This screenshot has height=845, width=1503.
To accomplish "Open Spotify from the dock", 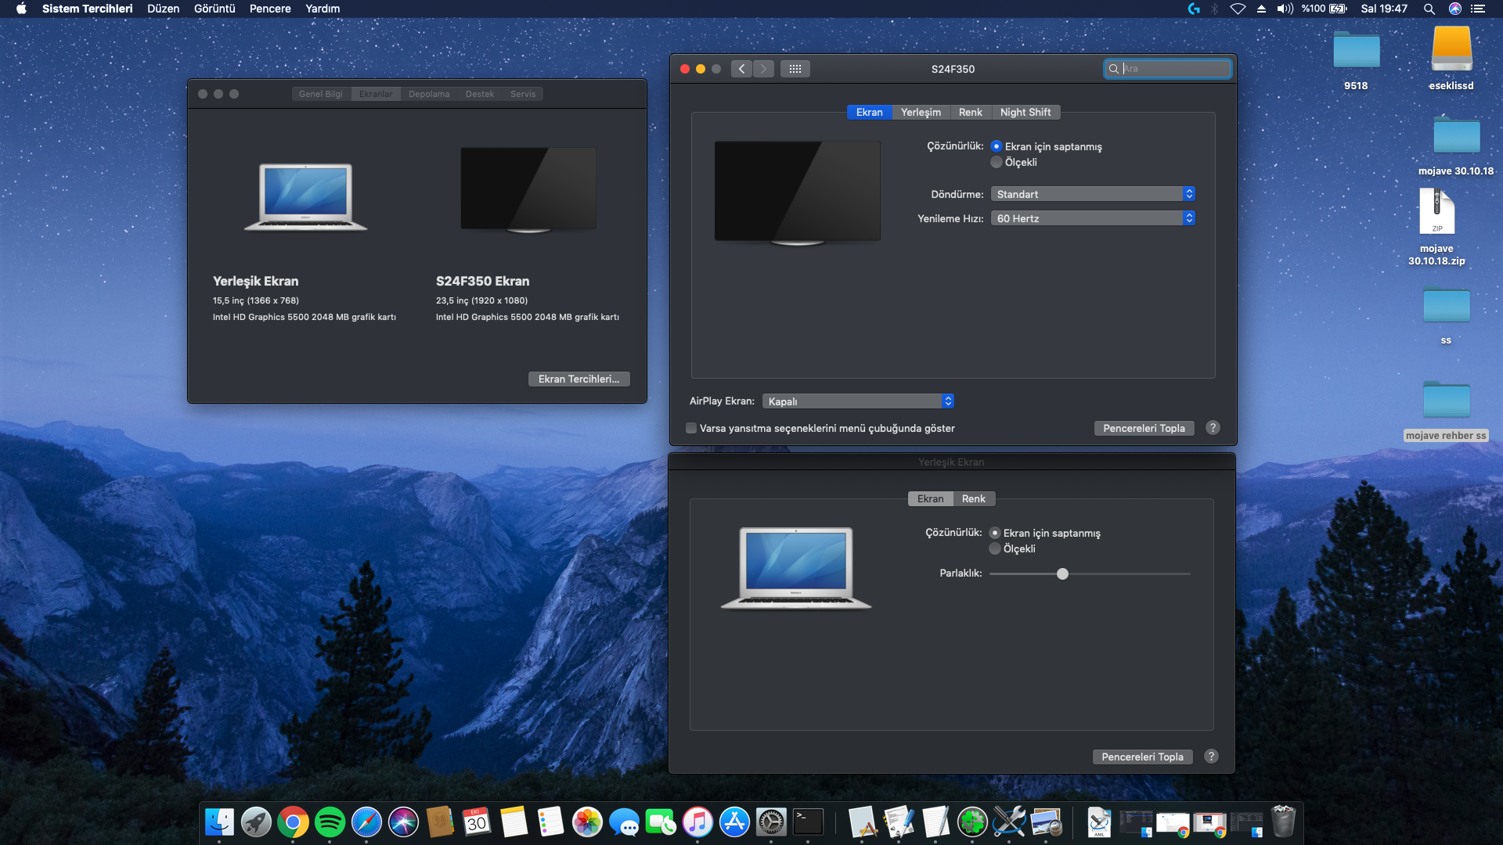I will pos(330,822).
